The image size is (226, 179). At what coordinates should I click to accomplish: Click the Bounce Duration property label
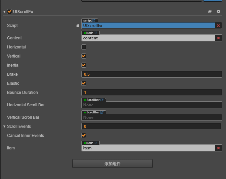[x=22, y=93]
